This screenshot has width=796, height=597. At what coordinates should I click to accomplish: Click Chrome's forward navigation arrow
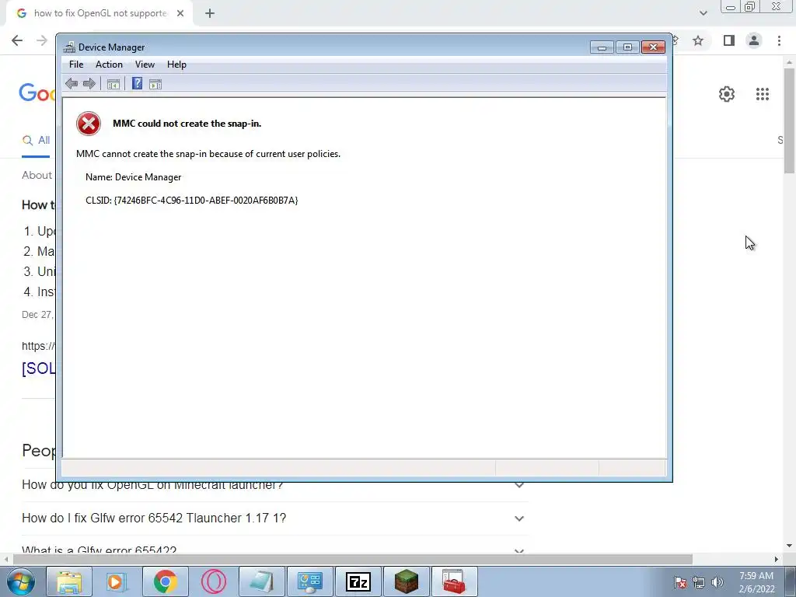click(42, 40)
